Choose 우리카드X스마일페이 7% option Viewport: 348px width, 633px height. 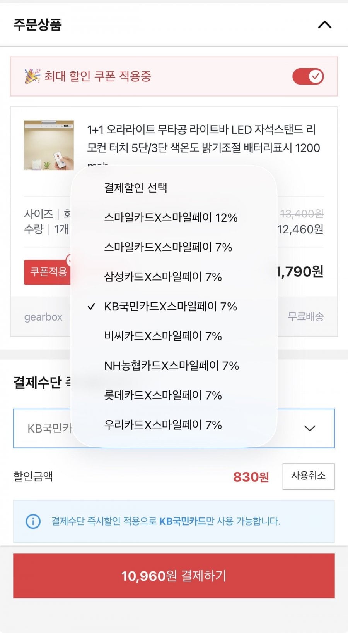click(163, 425)
